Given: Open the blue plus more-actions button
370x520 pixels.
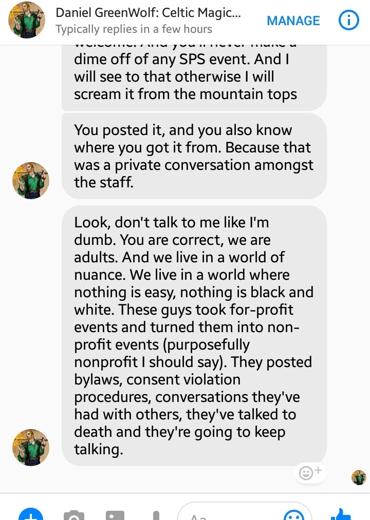Looking at the screenshot, I should coord(30,514).
